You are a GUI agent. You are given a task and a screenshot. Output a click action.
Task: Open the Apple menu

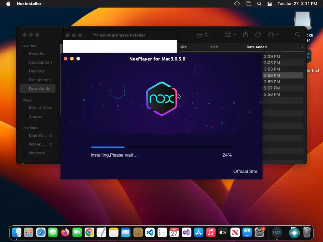(x=8, y=3)
